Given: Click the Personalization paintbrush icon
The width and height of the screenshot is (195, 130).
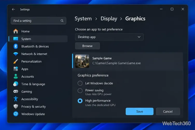Looking at the screenshot, I should [x=16, y=61].
